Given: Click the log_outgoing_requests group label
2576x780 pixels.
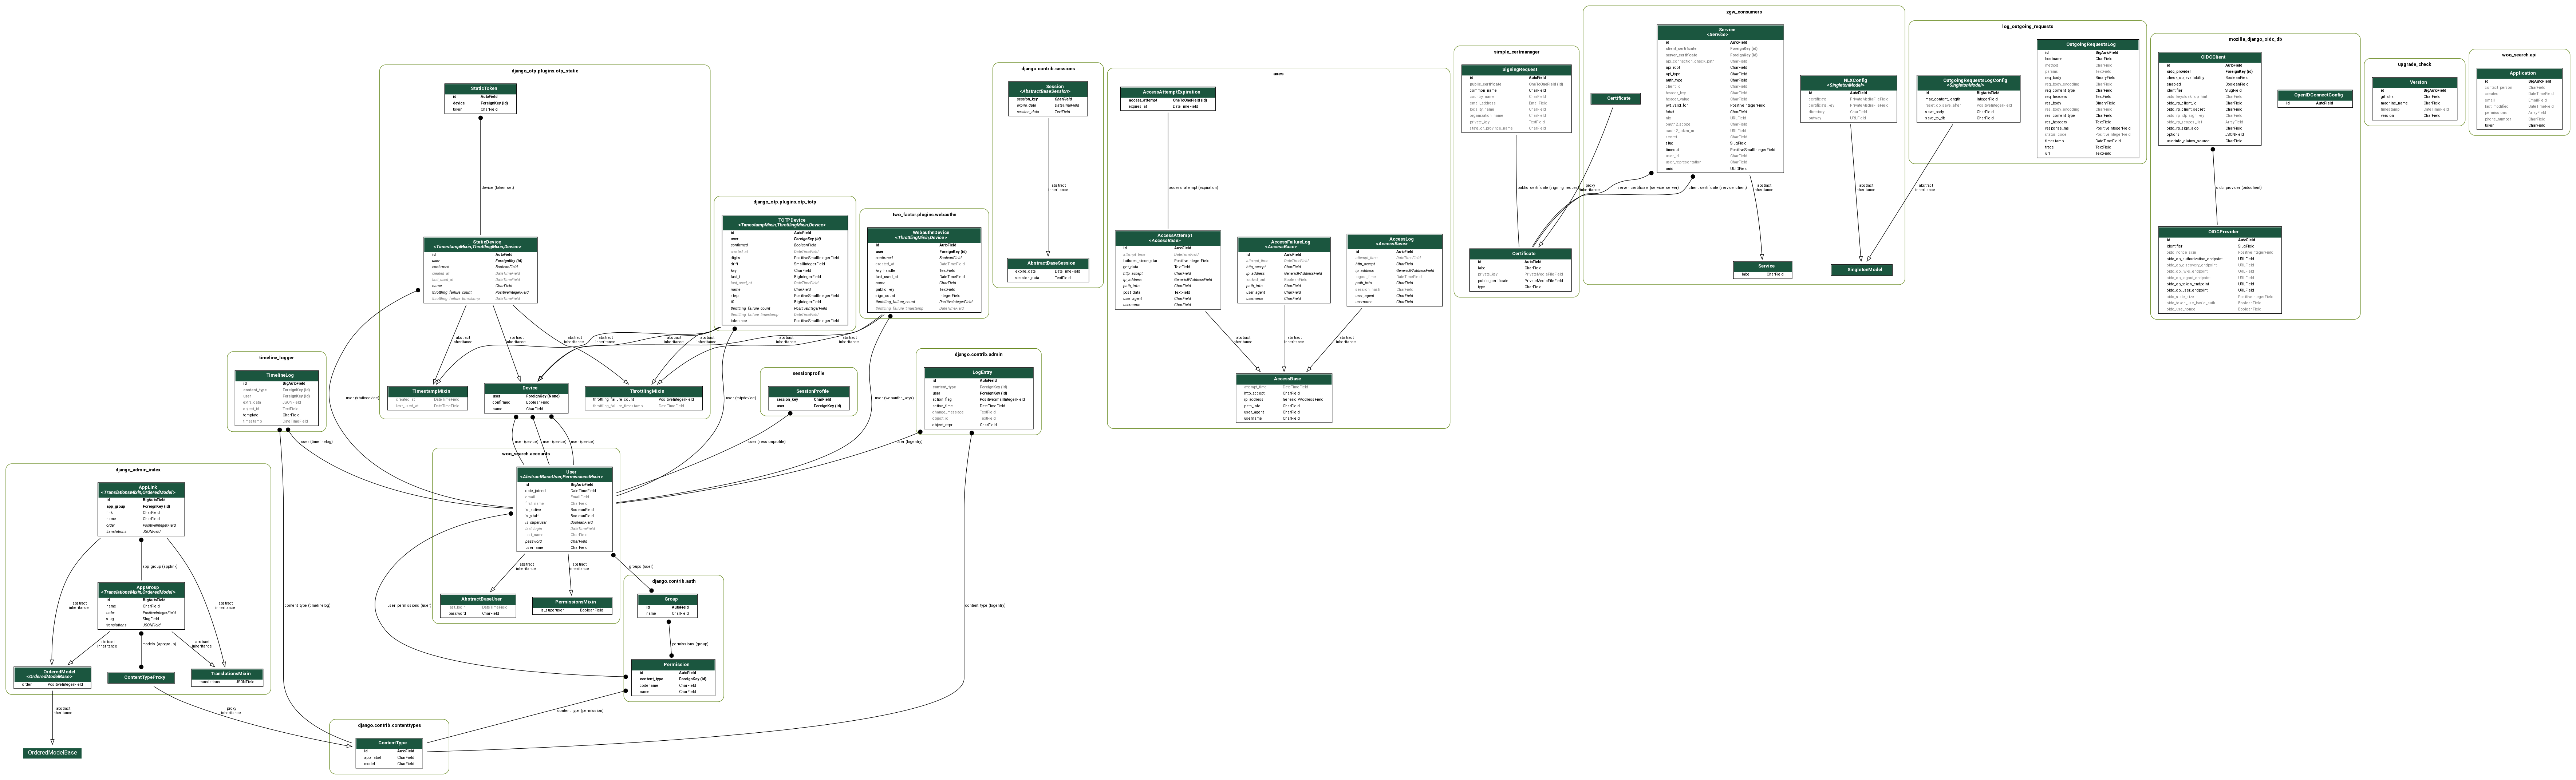Looking at the screenshot, I should pyautogui.click(x=2027, y=27).
